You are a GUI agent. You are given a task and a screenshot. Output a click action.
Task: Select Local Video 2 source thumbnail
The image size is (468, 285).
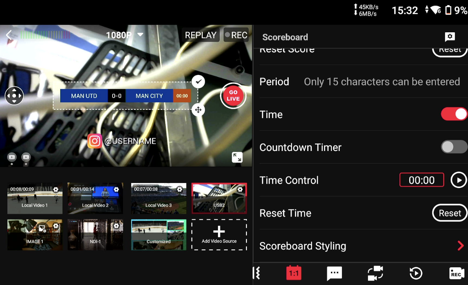pos(95,198)
